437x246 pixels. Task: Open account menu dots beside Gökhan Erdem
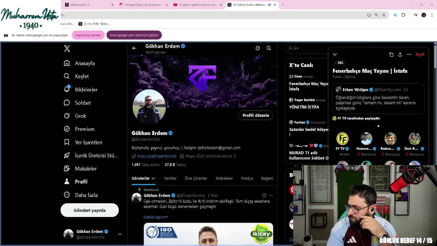point(120,234)
